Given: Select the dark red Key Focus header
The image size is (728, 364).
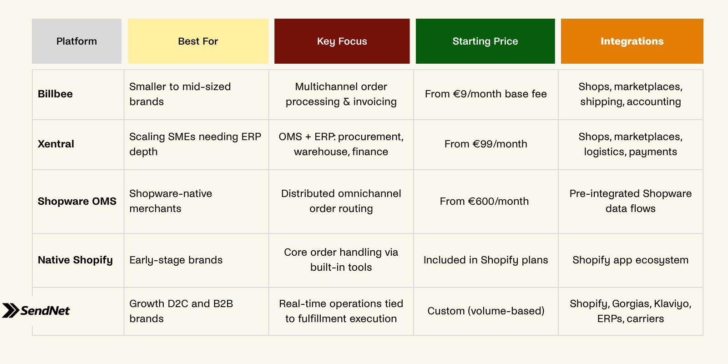Looking at the screenshot, I should pyautogui.click(x=342, y=41).
